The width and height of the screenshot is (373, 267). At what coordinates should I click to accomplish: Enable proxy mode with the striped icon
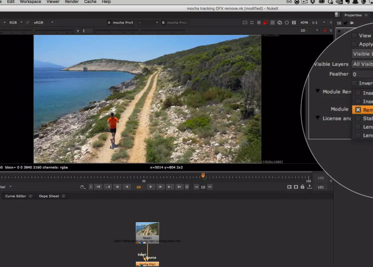coord(259,23)
